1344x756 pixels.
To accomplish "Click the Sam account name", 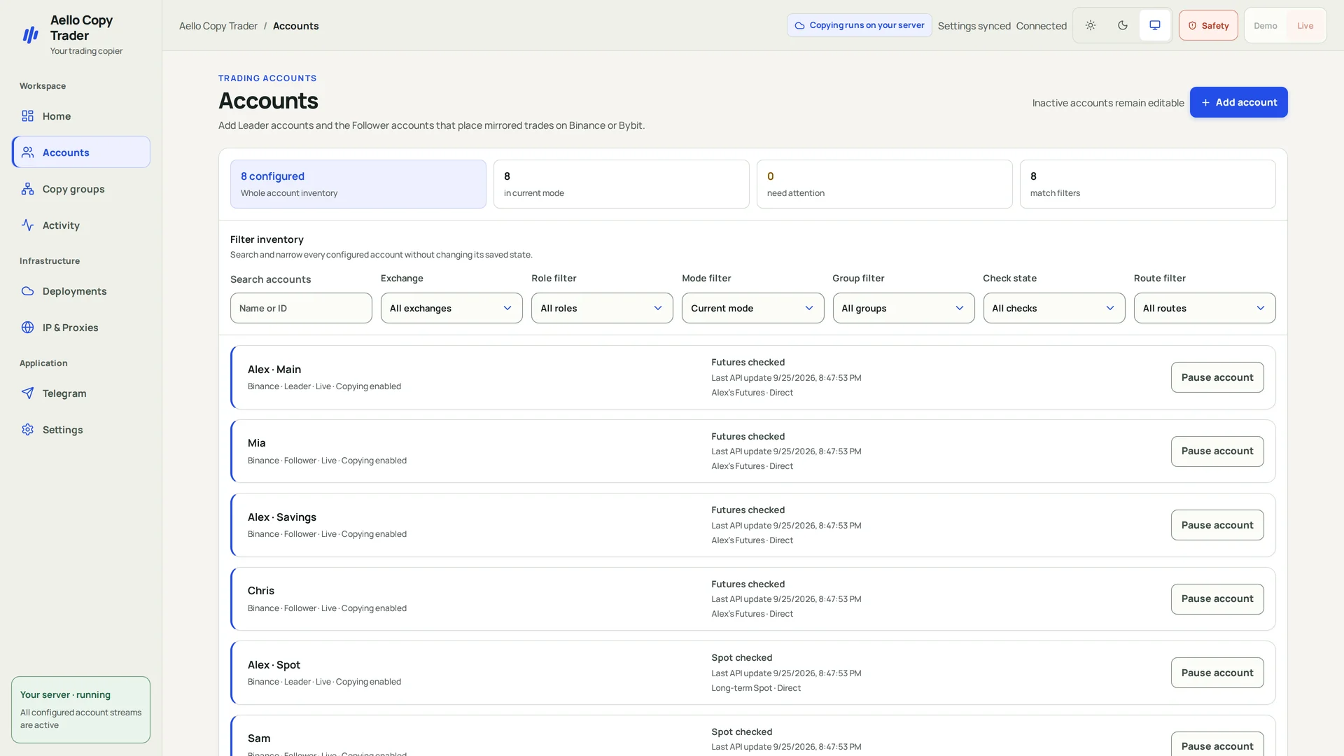I will tap(259, 738).
